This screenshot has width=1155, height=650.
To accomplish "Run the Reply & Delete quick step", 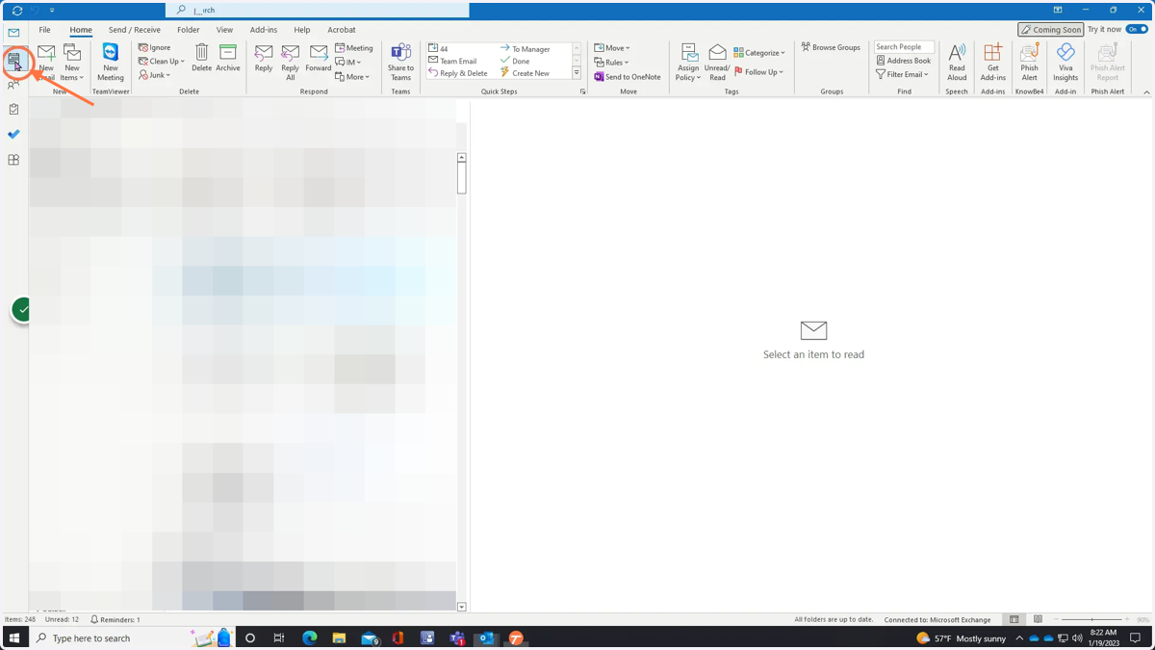I will (x=458, y=73).
